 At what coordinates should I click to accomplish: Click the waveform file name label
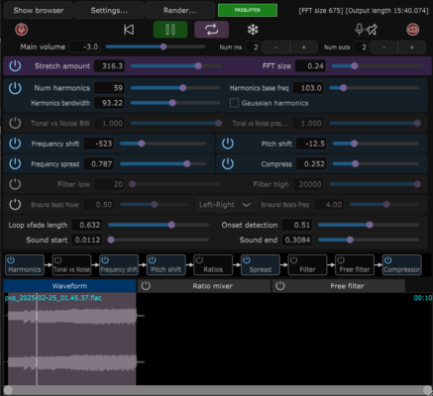point(54,298)
